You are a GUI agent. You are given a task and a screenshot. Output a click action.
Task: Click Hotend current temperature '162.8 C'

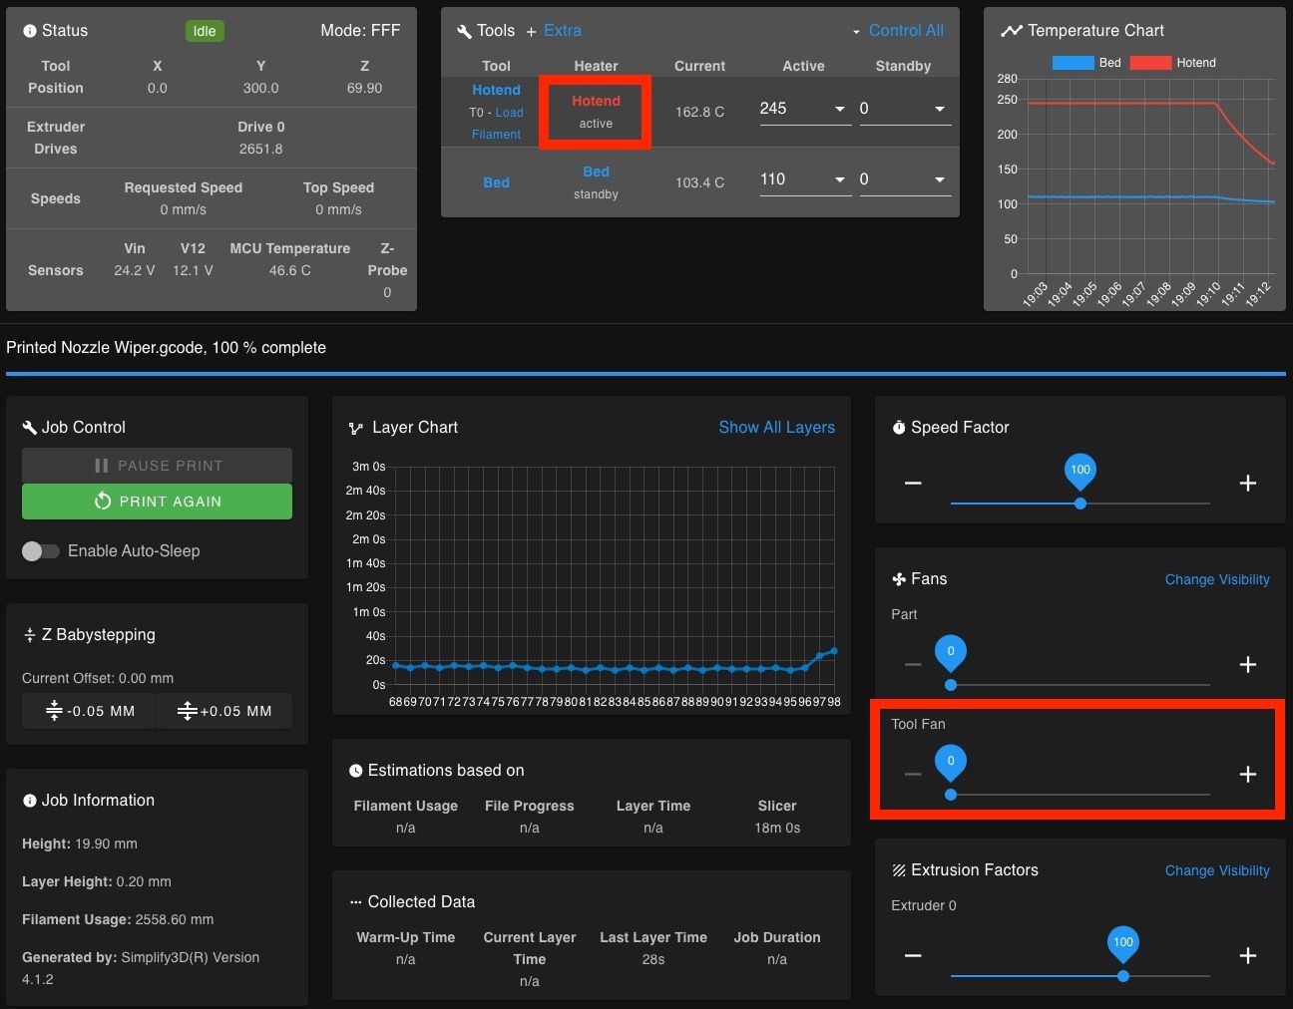[x=699, y=112]
